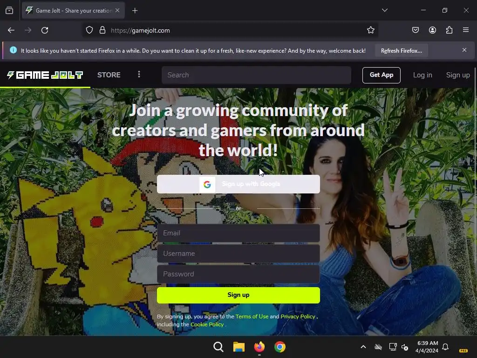Dismiss the Firefox notification bar
Image resolution: width=477 pixels, height=358 pixels.
coord(464,50)
